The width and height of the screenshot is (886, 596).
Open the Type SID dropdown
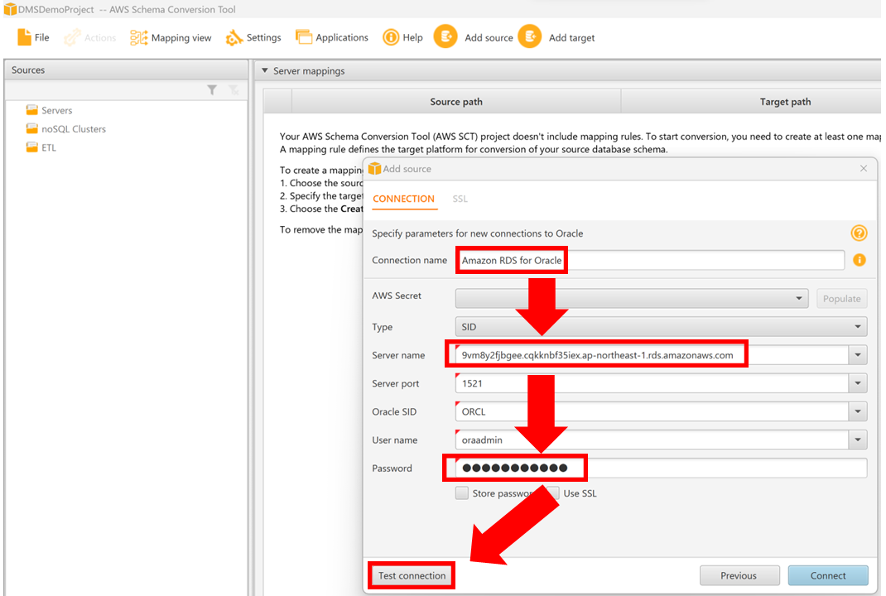coord(661,326)
